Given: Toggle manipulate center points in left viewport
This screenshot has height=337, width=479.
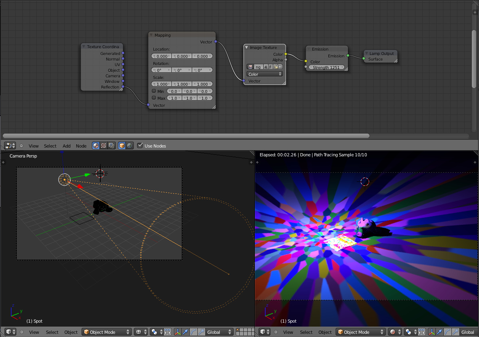Looking at the screenshot, I should pyautogui.click(x=167, y=332).
